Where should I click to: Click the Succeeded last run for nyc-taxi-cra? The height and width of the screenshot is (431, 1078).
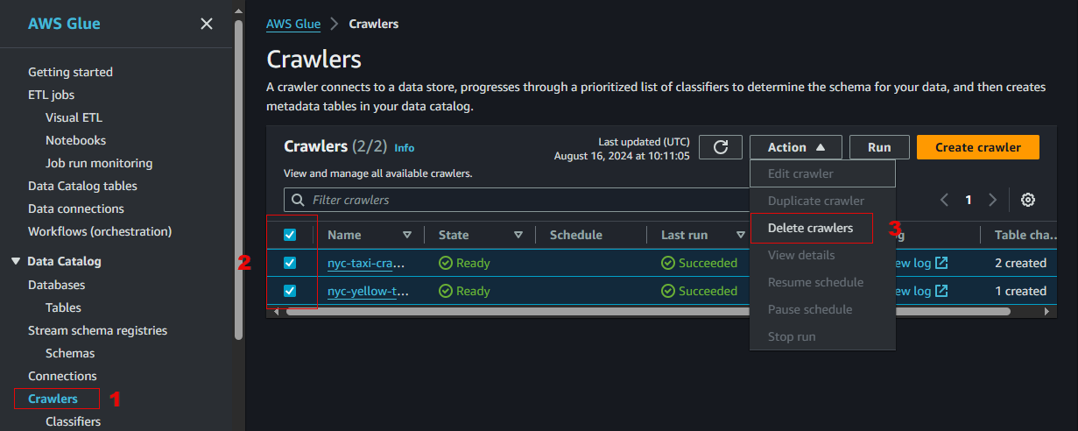(700, 263)
